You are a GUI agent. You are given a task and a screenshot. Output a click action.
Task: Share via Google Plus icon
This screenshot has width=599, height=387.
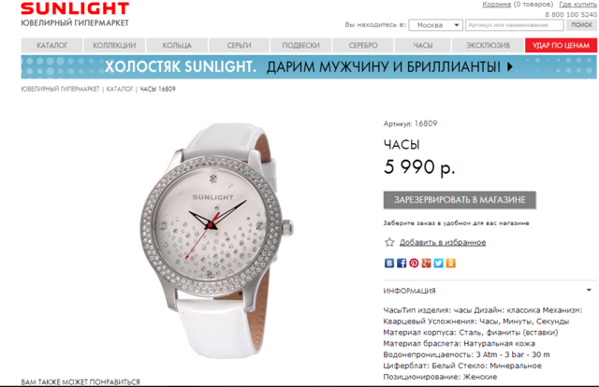pyautogui.click(x=426, y=263)
